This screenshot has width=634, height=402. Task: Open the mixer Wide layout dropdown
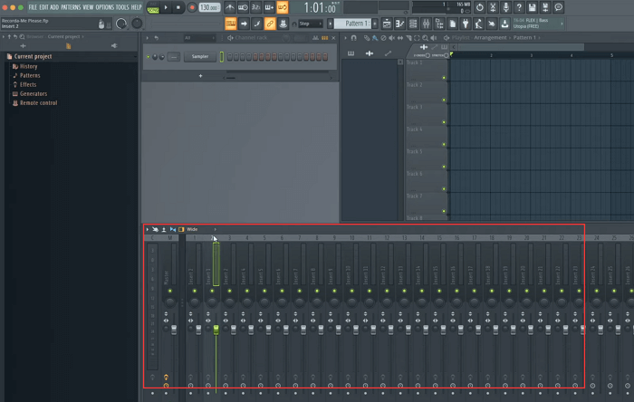coord(201,229)
